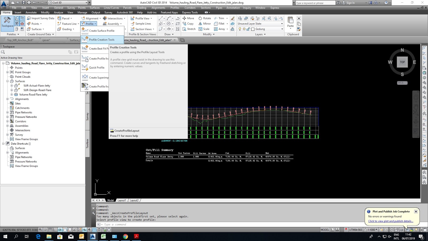Image resolution: width=428 pixels, height=241 pixels.
Task: Expand the Alignments node in Toolspace
Action: click(x=8, y=99)
